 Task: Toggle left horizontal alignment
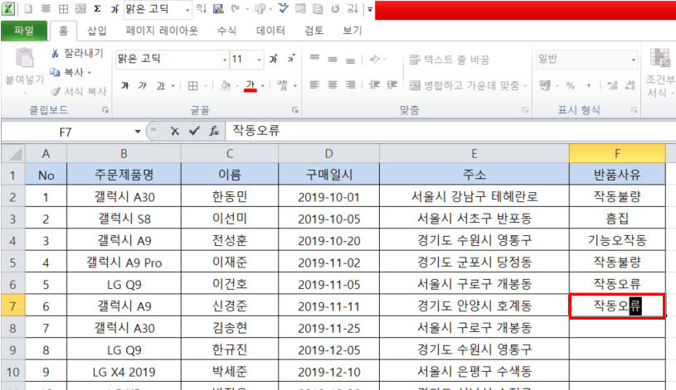[x=314, y=85]
